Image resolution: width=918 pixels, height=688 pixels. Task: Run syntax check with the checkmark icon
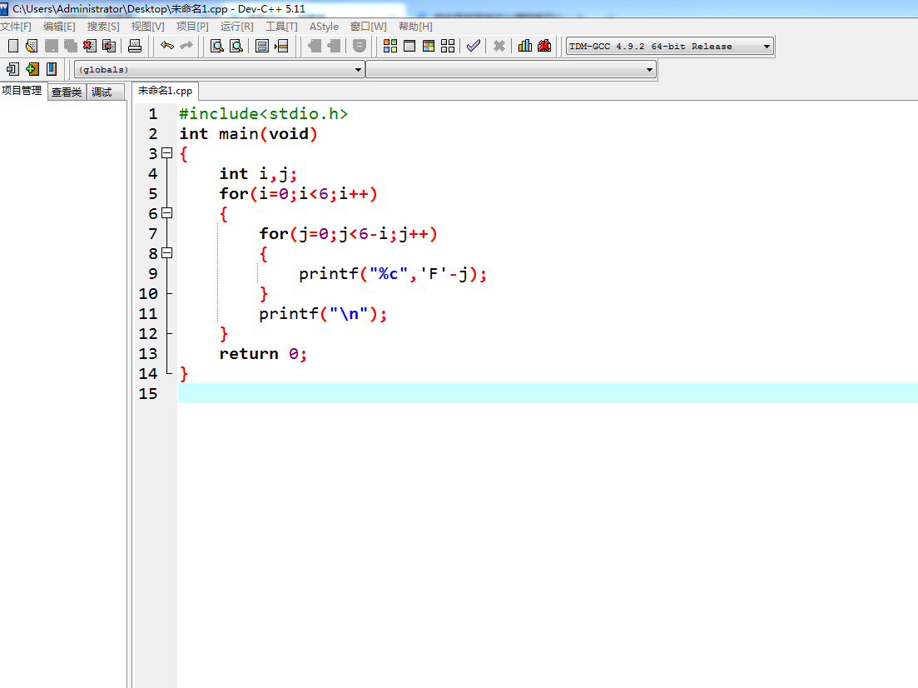pyautogui.click(x=473, y=46)
